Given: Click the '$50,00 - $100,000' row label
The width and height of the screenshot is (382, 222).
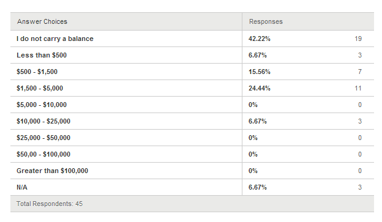Looking at the screenshot, I should coord(43,154).
